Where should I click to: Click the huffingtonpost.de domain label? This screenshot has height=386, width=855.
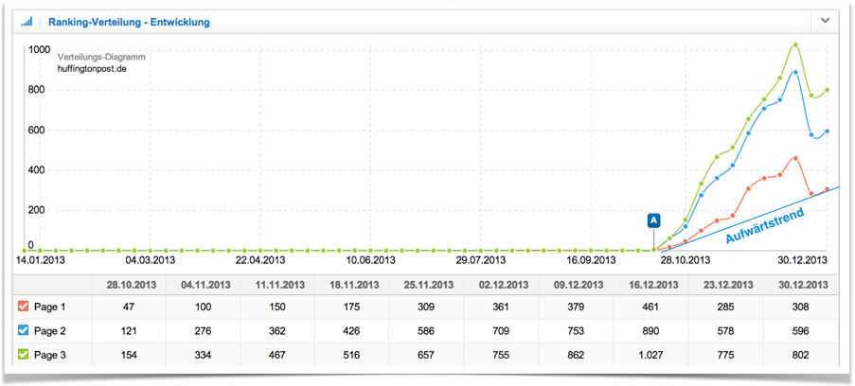[89, 68]
